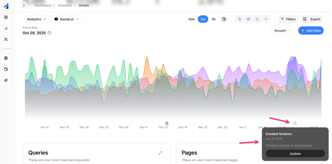
Task: Click the note marker near Jan 19
Action: click(x=295, y=123)
